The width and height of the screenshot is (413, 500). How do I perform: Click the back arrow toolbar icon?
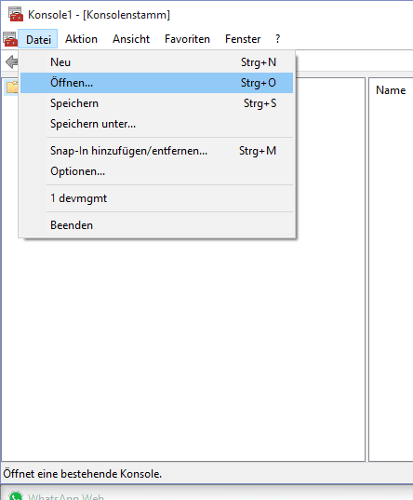pyautogui.click(x=12, y=61)
